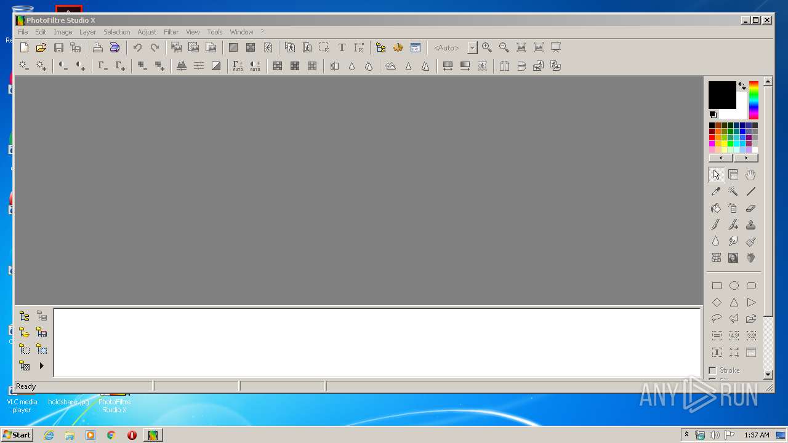This screenshot has width=788, height=443.
Task: Open the Tools menu
Action: coord(214,32)
